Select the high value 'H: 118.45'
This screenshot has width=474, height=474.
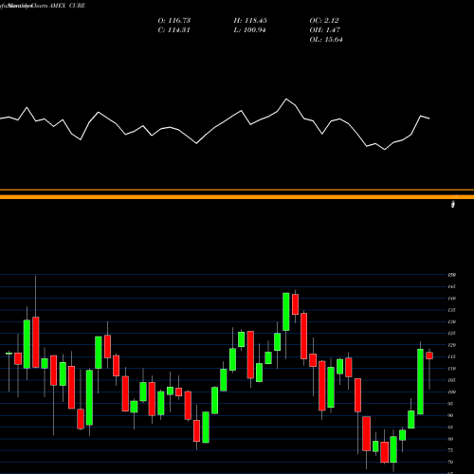point(250,21)
